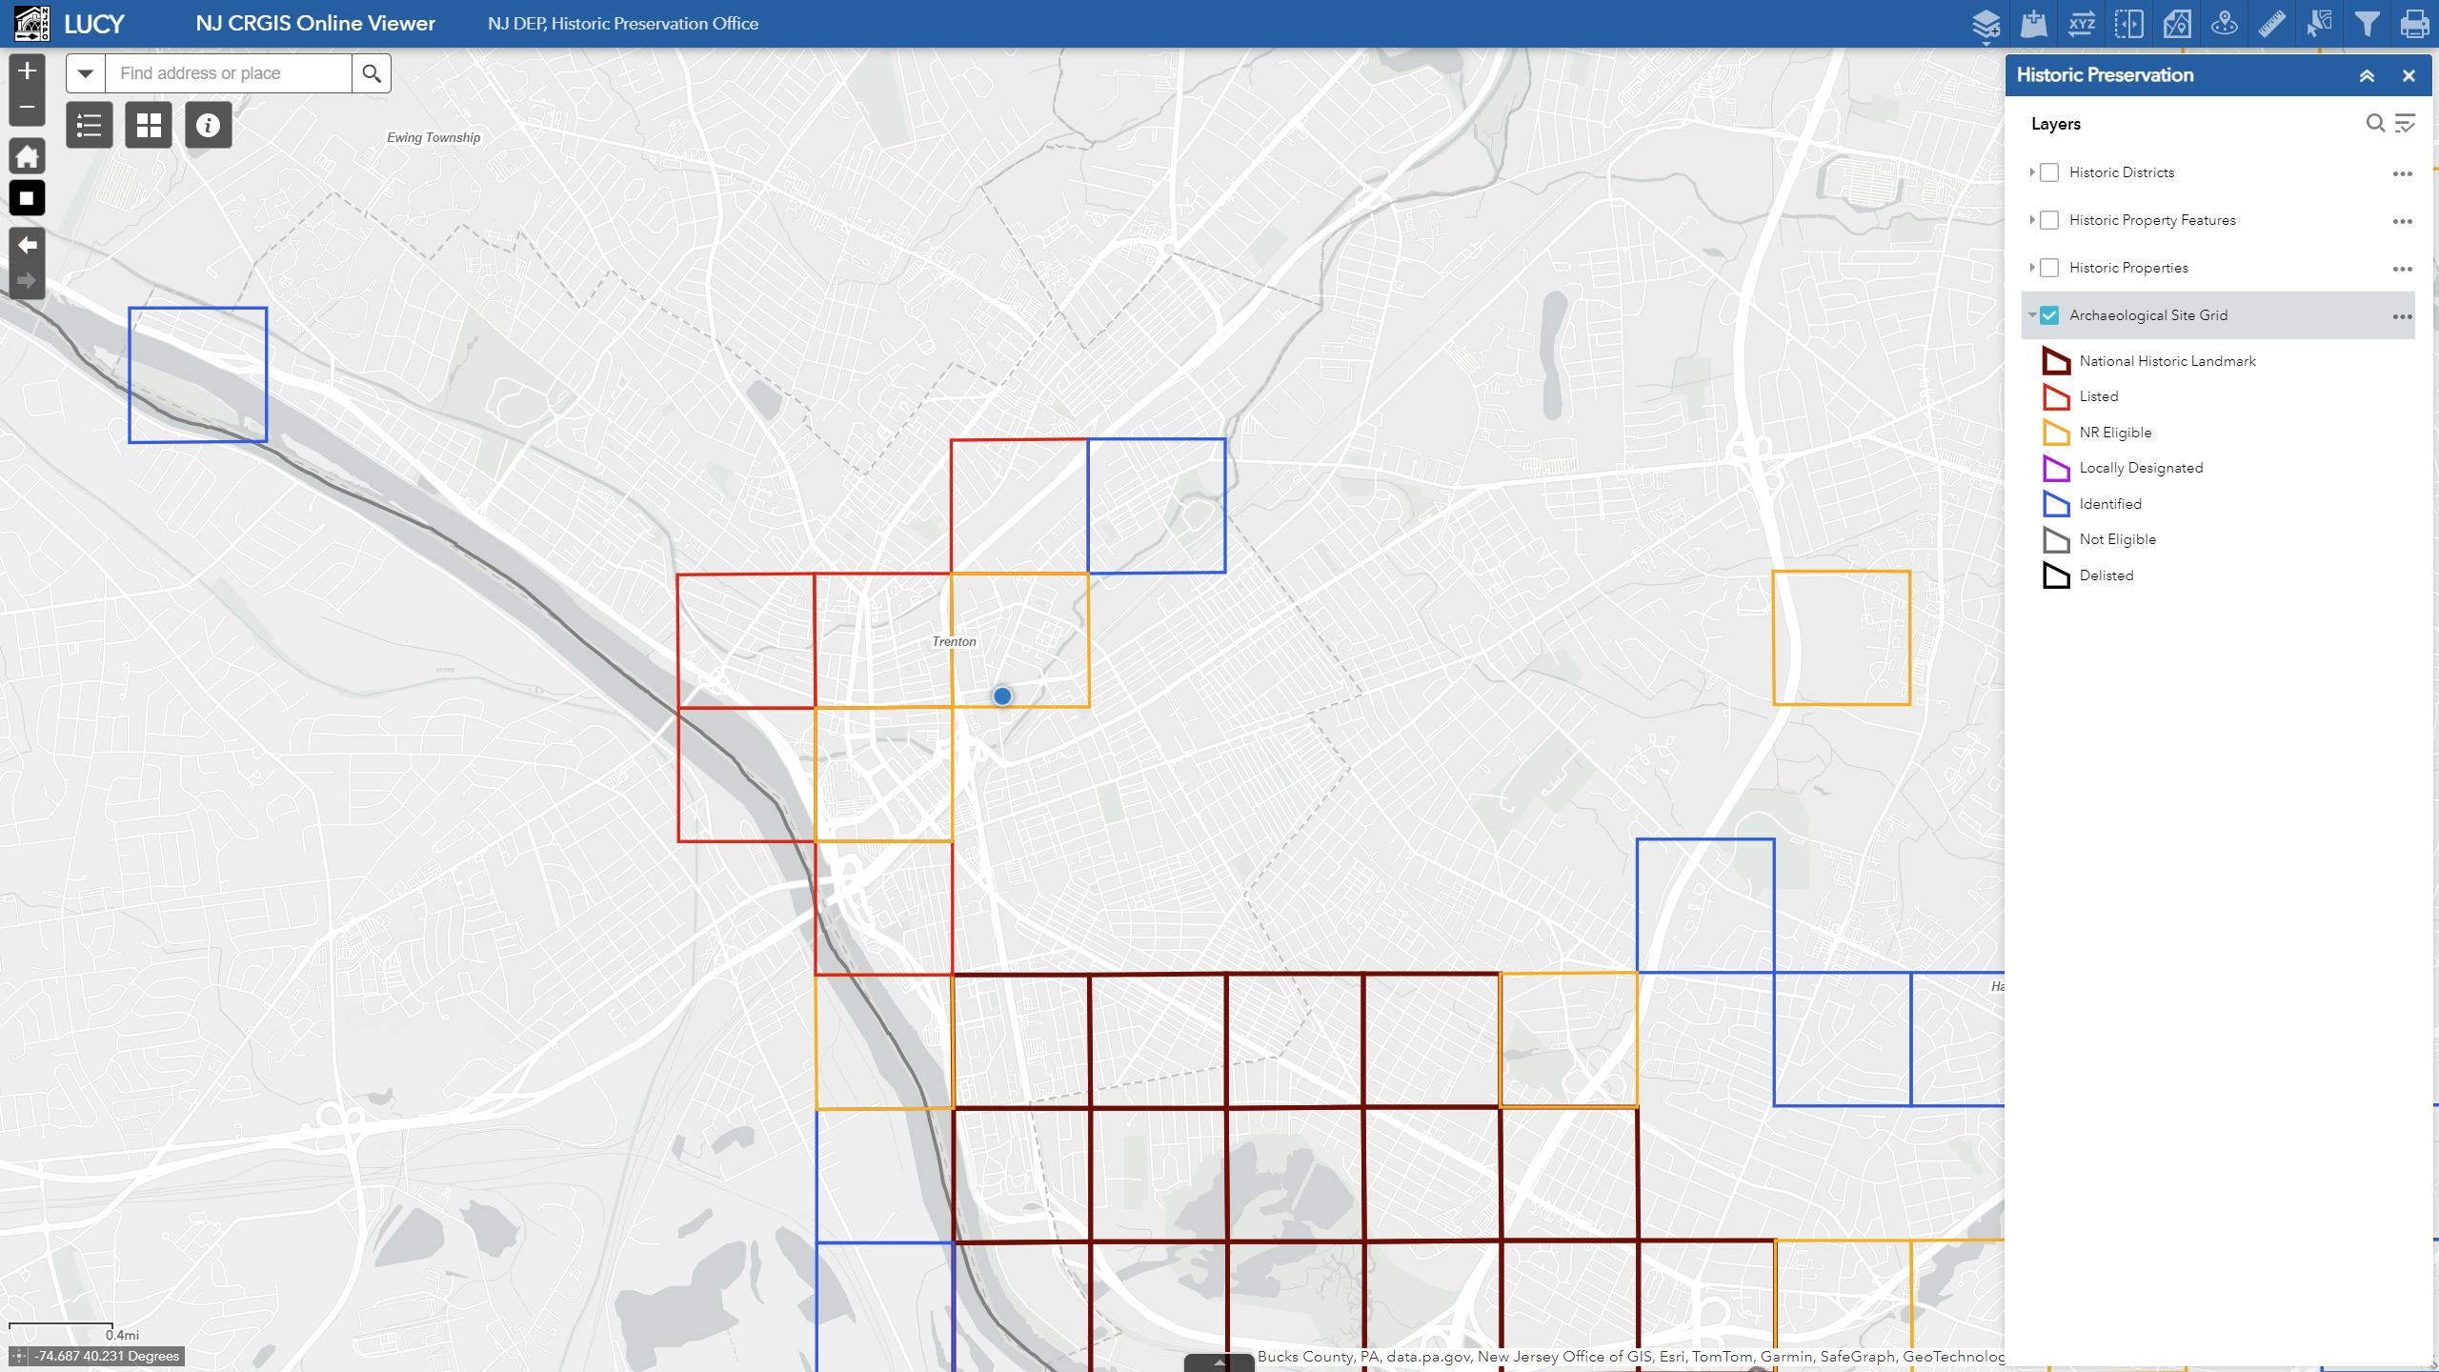Click the NJ CRGIS Online Viewer title
This screenshot has height=1372, width=2439.
click(314, 22)
